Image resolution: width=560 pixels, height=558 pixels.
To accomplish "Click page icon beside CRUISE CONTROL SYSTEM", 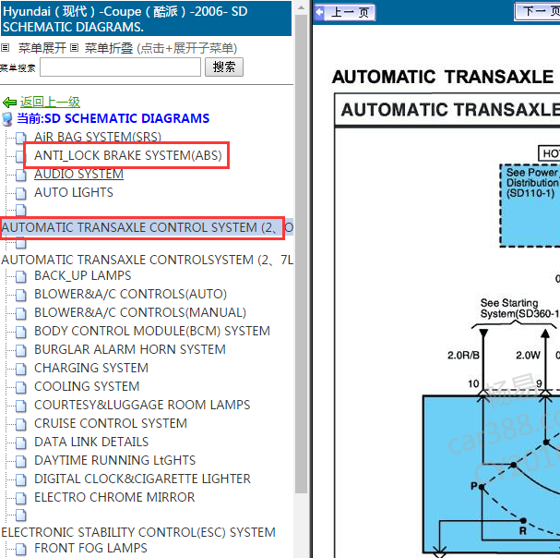I will tap(20, 424).
